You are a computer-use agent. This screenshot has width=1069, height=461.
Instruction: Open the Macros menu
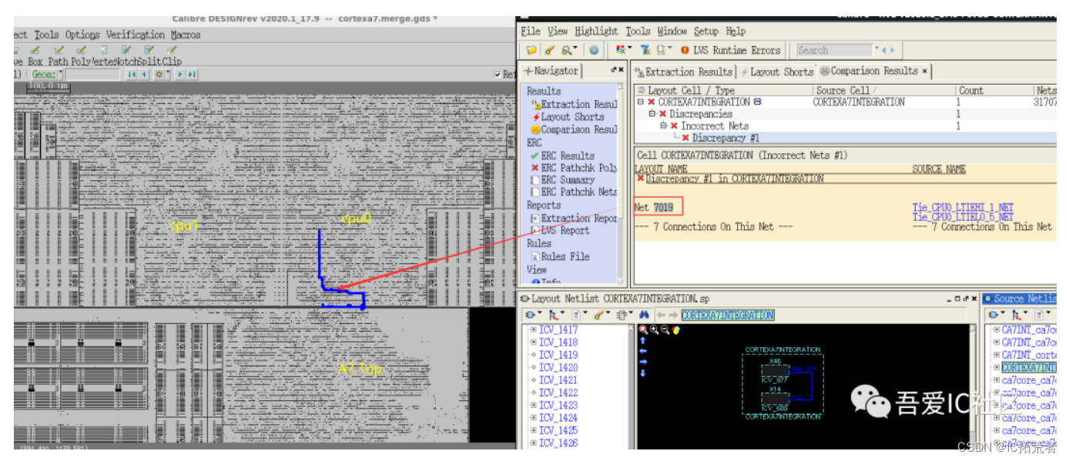tap(186, 35)
